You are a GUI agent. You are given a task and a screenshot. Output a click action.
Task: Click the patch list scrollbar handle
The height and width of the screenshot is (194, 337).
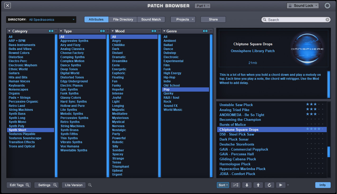(x=329, y=152)
